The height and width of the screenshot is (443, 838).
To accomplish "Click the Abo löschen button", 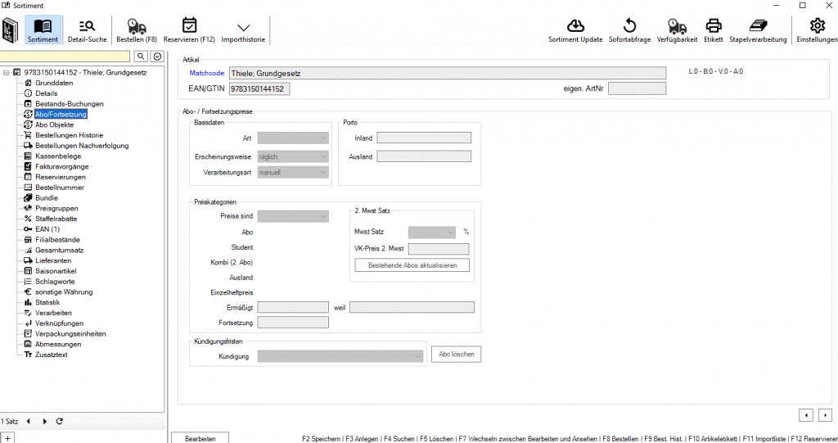I will click(x=456, y=355).
